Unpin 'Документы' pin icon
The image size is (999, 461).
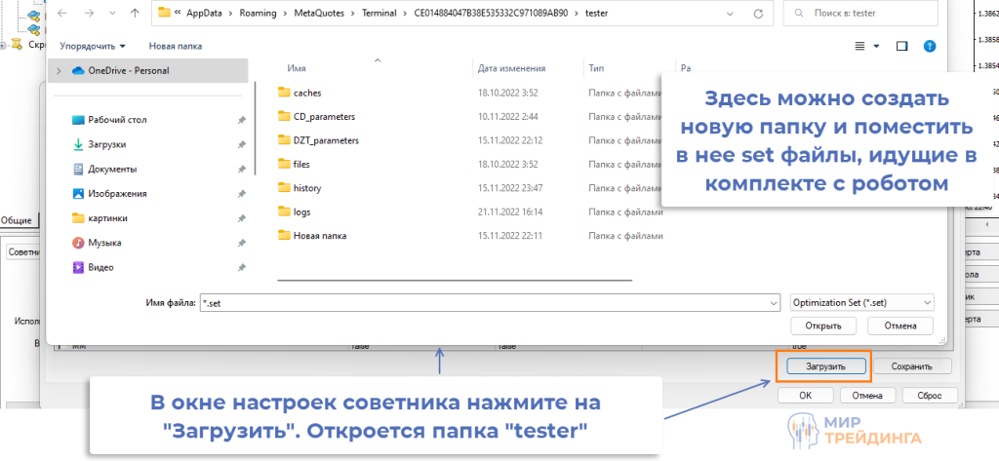242,170
